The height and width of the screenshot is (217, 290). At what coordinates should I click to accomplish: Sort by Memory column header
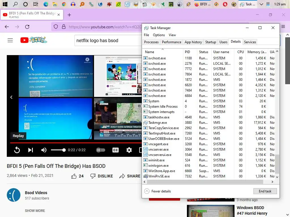[257, 52]
